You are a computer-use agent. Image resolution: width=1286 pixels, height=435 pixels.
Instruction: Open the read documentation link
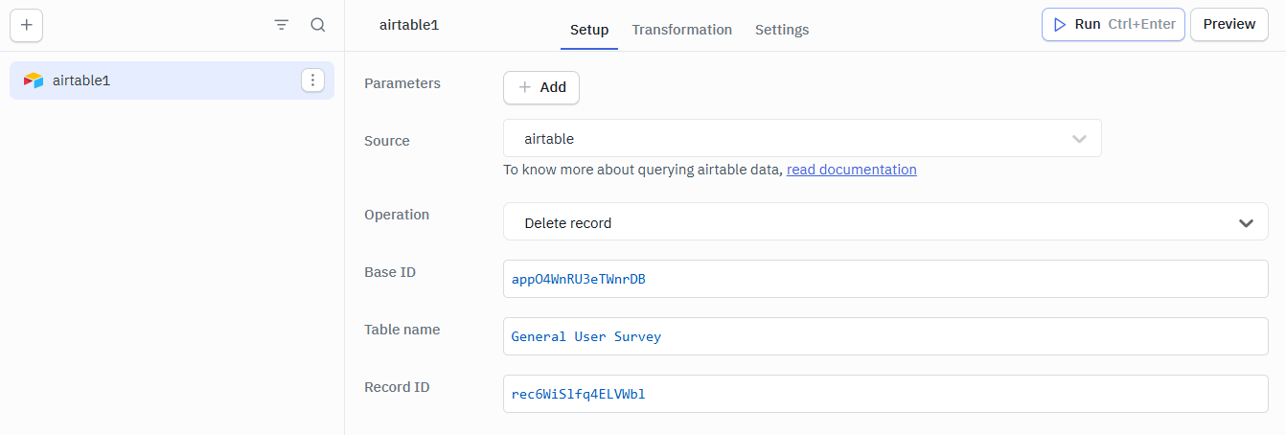point(851,170)
